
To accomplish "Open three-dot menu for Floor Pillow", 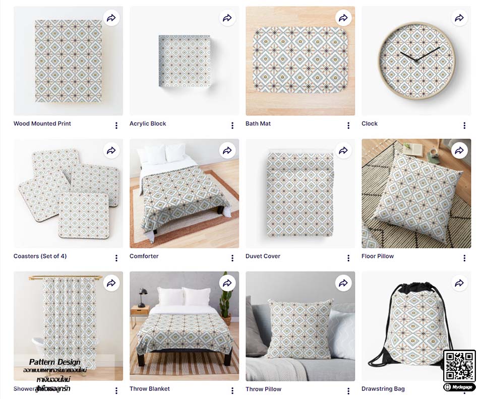I will coord(464,258).
